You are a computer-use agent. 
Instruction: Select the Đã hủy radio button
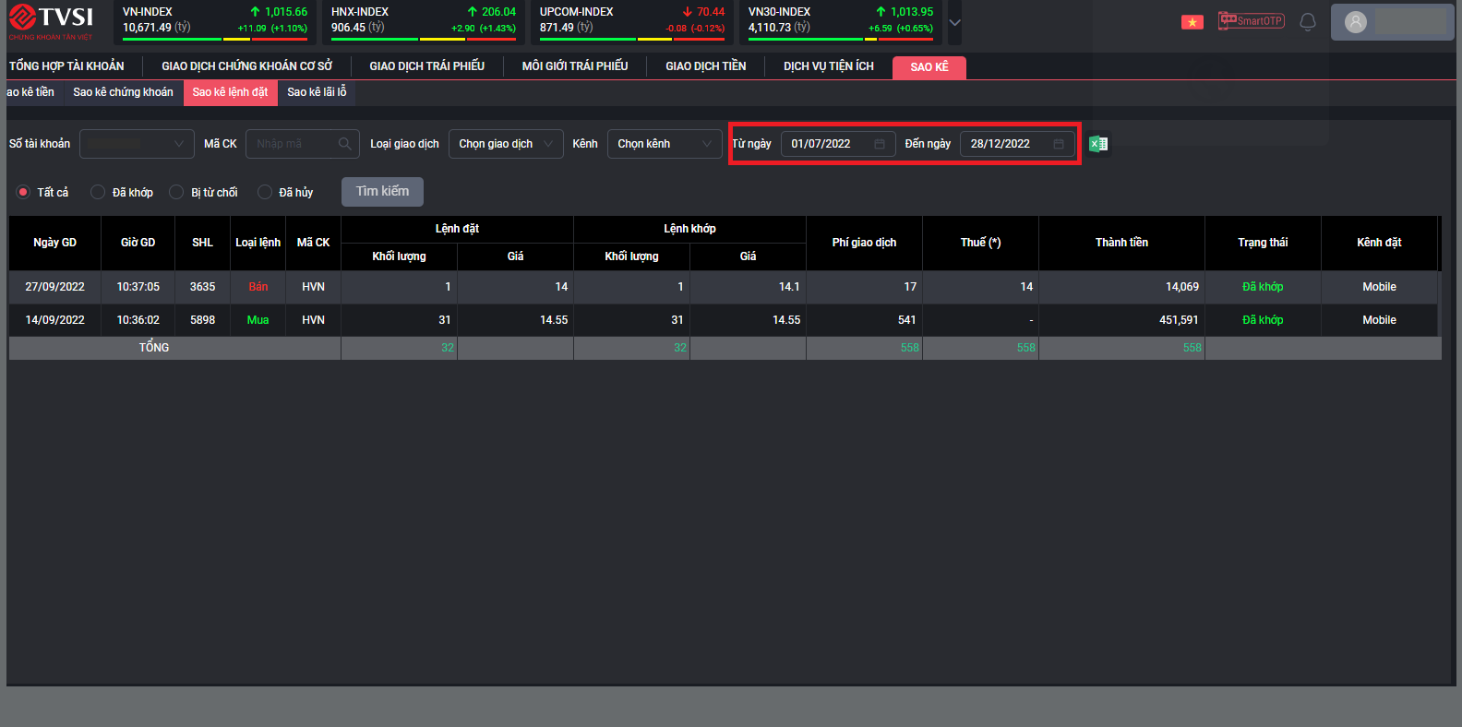265,192
